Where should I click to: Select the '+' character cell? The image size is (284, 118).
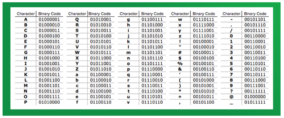pos(180,97)
